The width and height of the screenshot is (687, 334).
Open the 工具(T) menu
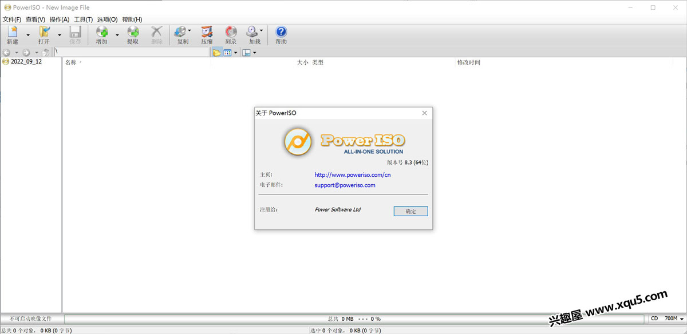click(x=84, y=19)
